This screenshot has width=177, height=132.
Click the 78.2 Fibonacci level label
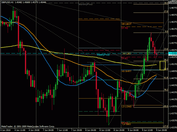[166, 90]
